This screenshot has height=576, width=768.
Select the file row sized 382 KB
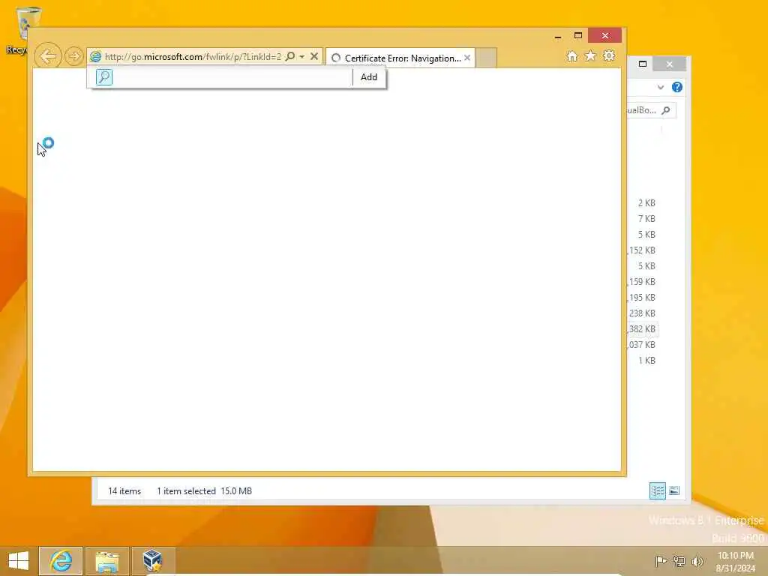point(643,328)
